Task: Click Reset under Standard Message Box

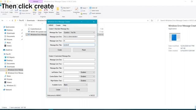Action: point(84,50)
